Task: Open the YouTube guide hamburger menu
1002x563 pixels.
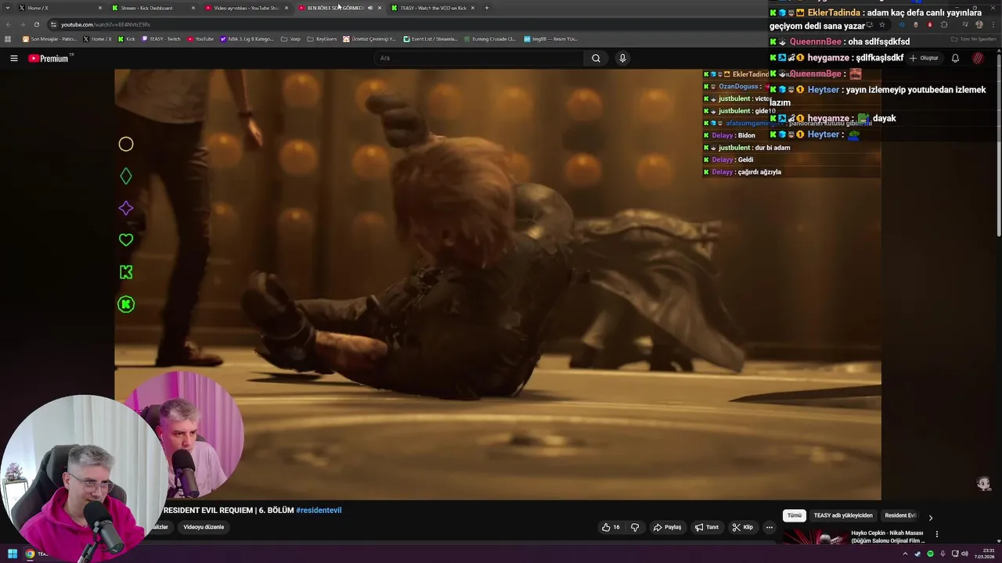Action: [13, 58]
